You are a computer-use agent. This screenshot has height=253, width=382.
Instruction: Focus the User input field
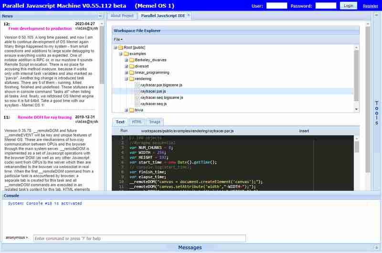(277, 6)
